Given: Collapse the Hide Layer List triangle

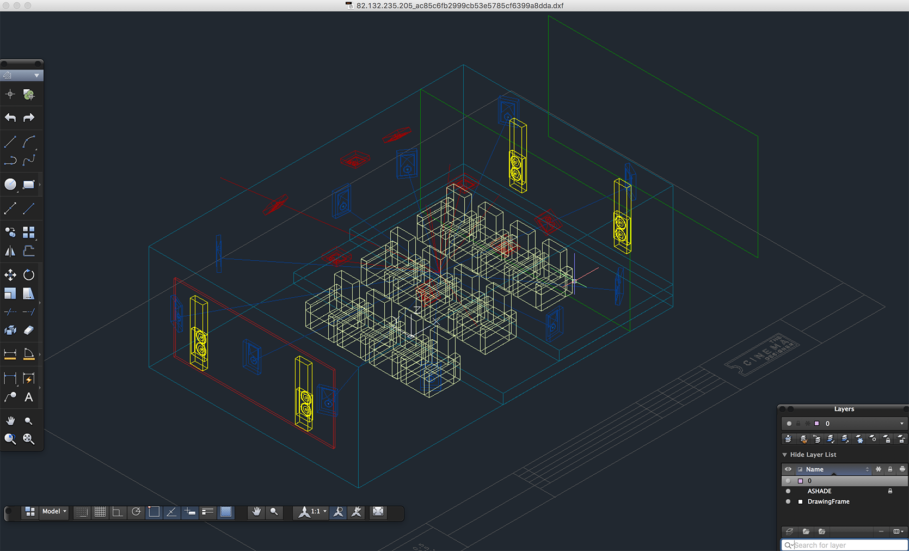Looking at the screenshot, I should coord(785,455).
